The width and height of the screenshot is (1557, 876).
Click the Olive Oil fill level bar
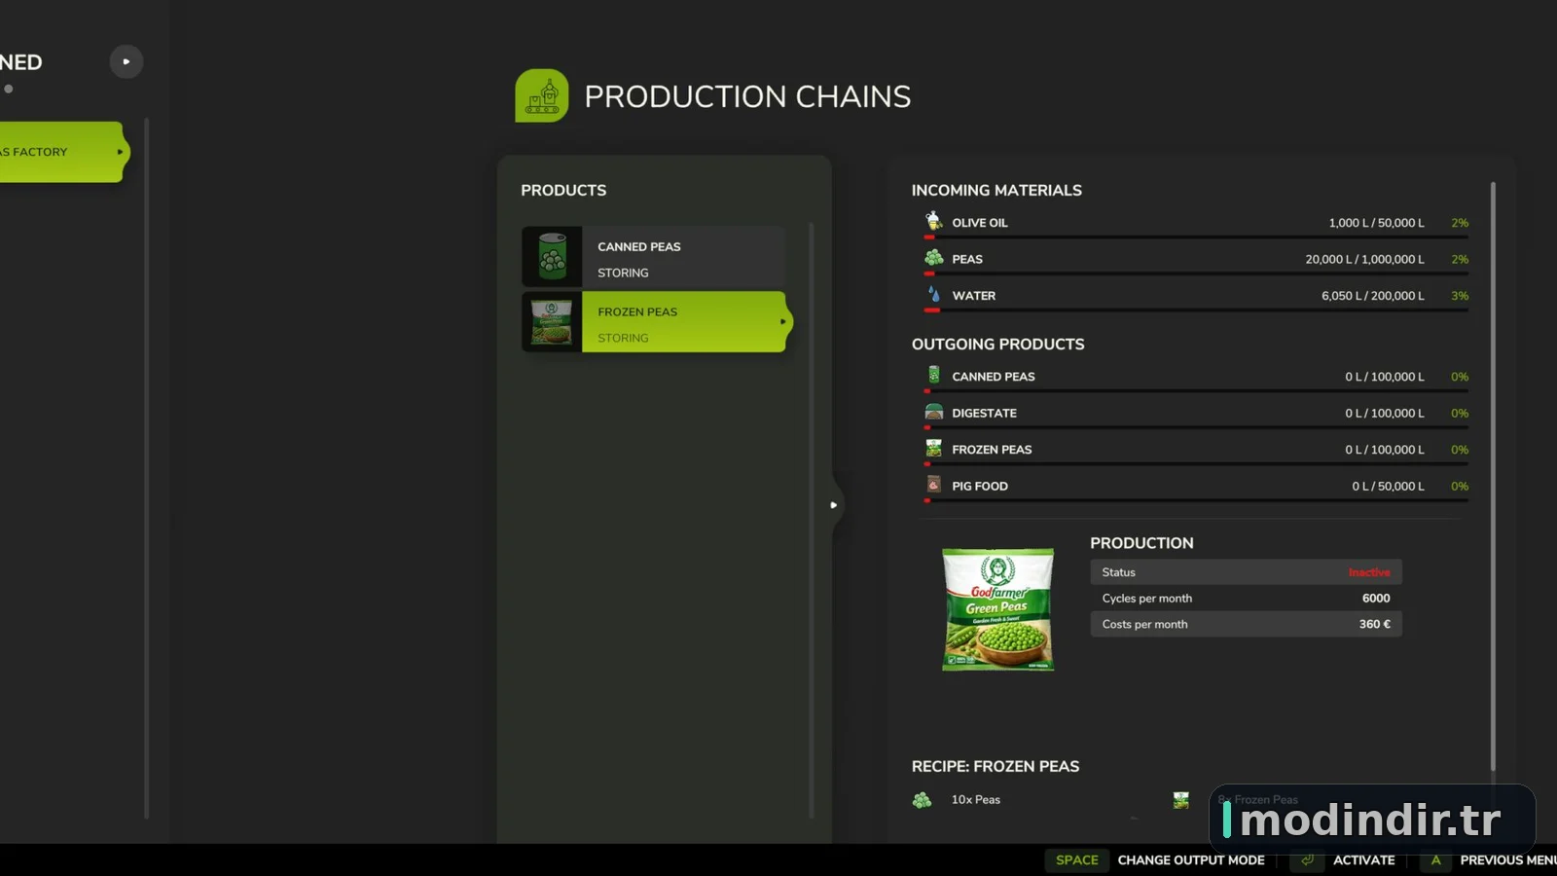coord(1196,237)
